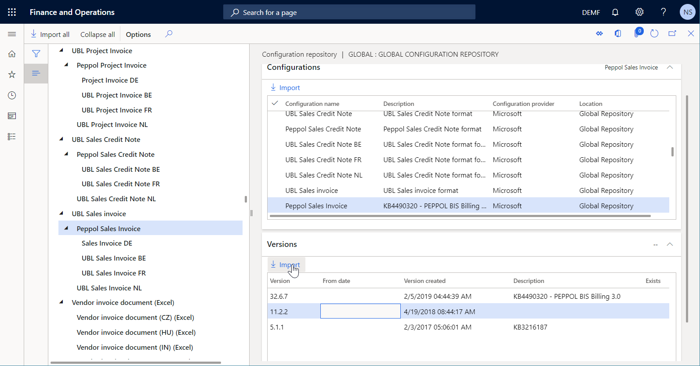Viewport: 700px width, 366px height.
Task: Collapse the Configurations section chevron
Action: [670, 67]
